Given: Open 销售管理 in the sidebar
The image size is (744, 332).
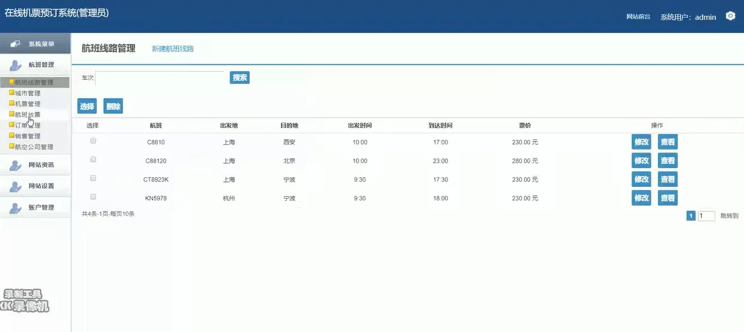Looking at the screenshot, I should 27,136.
